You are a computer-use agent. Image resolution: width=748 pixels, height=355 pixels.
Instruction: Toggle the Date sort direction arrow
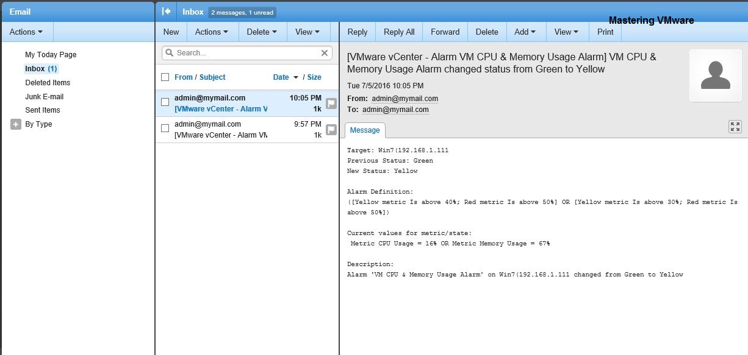coord(296,77)
